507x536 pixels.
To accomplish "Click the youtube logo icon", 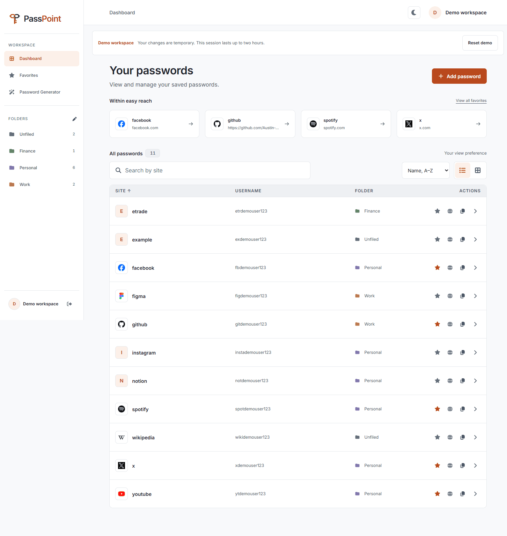I will (122, 494).
